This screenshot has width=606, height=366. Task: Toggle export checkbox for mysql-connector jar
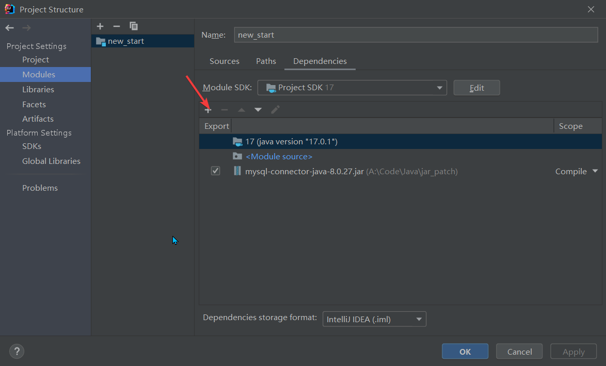(x=215, y=171)
